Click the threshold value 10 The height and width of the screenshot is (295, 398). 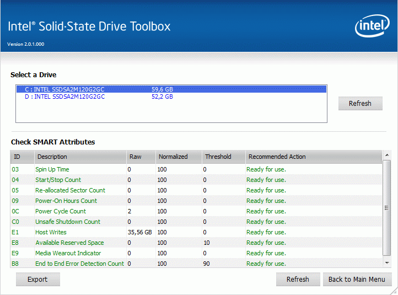(207, 243)
